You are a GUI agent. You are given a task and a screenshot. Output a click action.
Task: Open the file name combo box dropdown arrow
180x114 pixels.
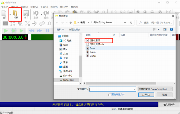[134, 89]
